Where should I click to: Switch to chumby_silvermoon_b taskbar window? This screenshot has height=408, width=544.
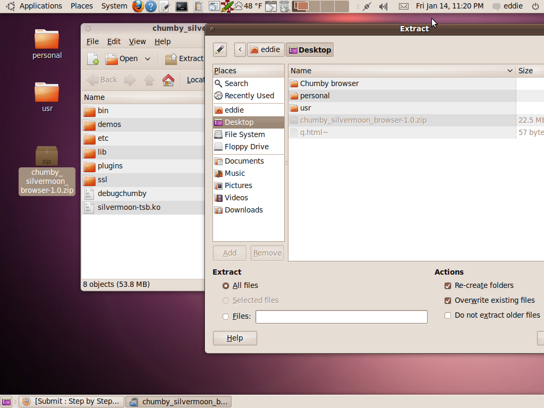click(178, 402)
